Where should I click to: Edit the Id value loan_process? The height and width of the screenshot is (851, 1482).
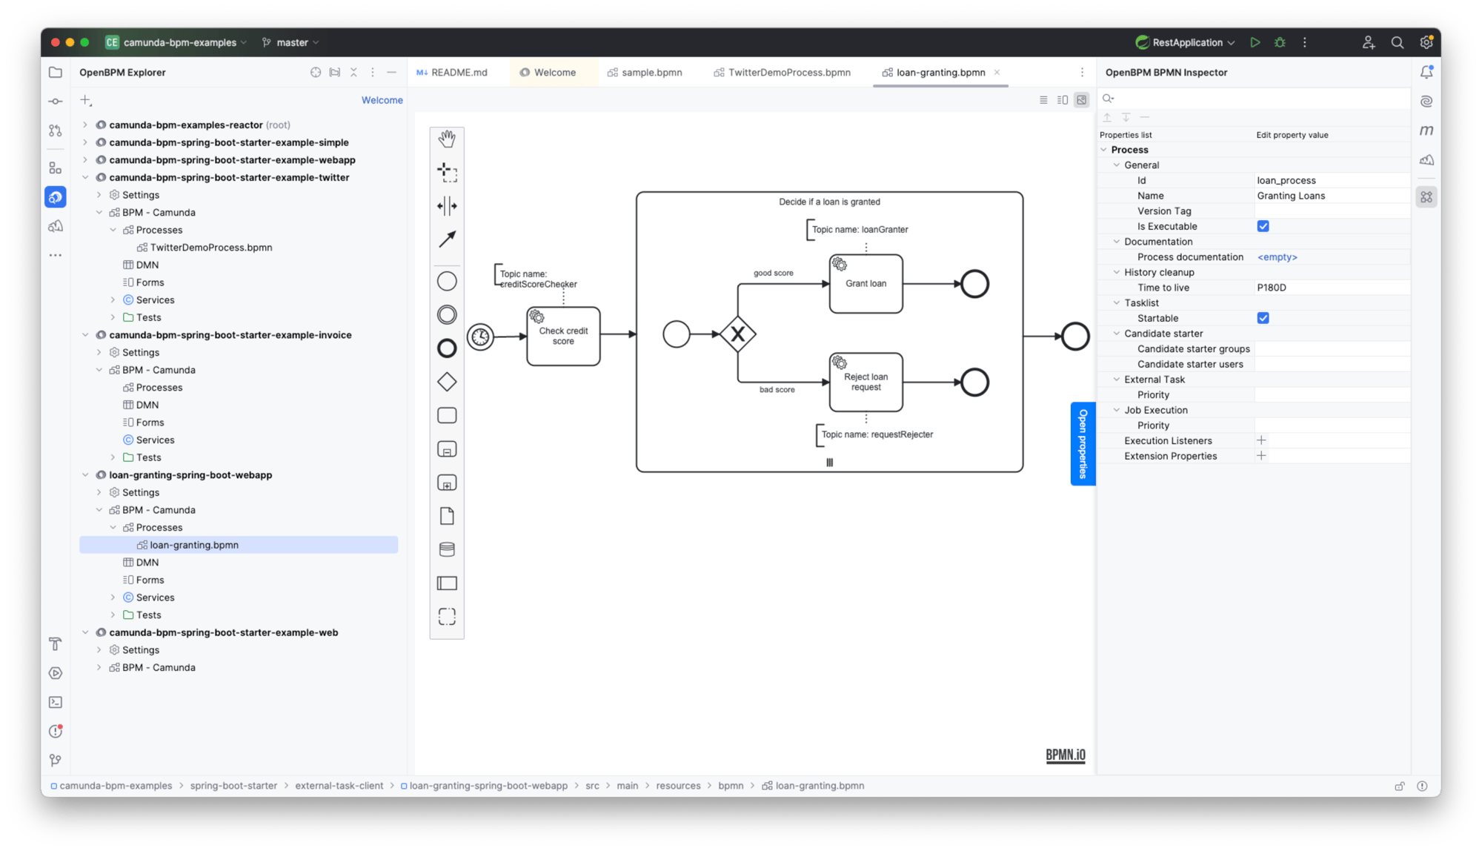1332,180
